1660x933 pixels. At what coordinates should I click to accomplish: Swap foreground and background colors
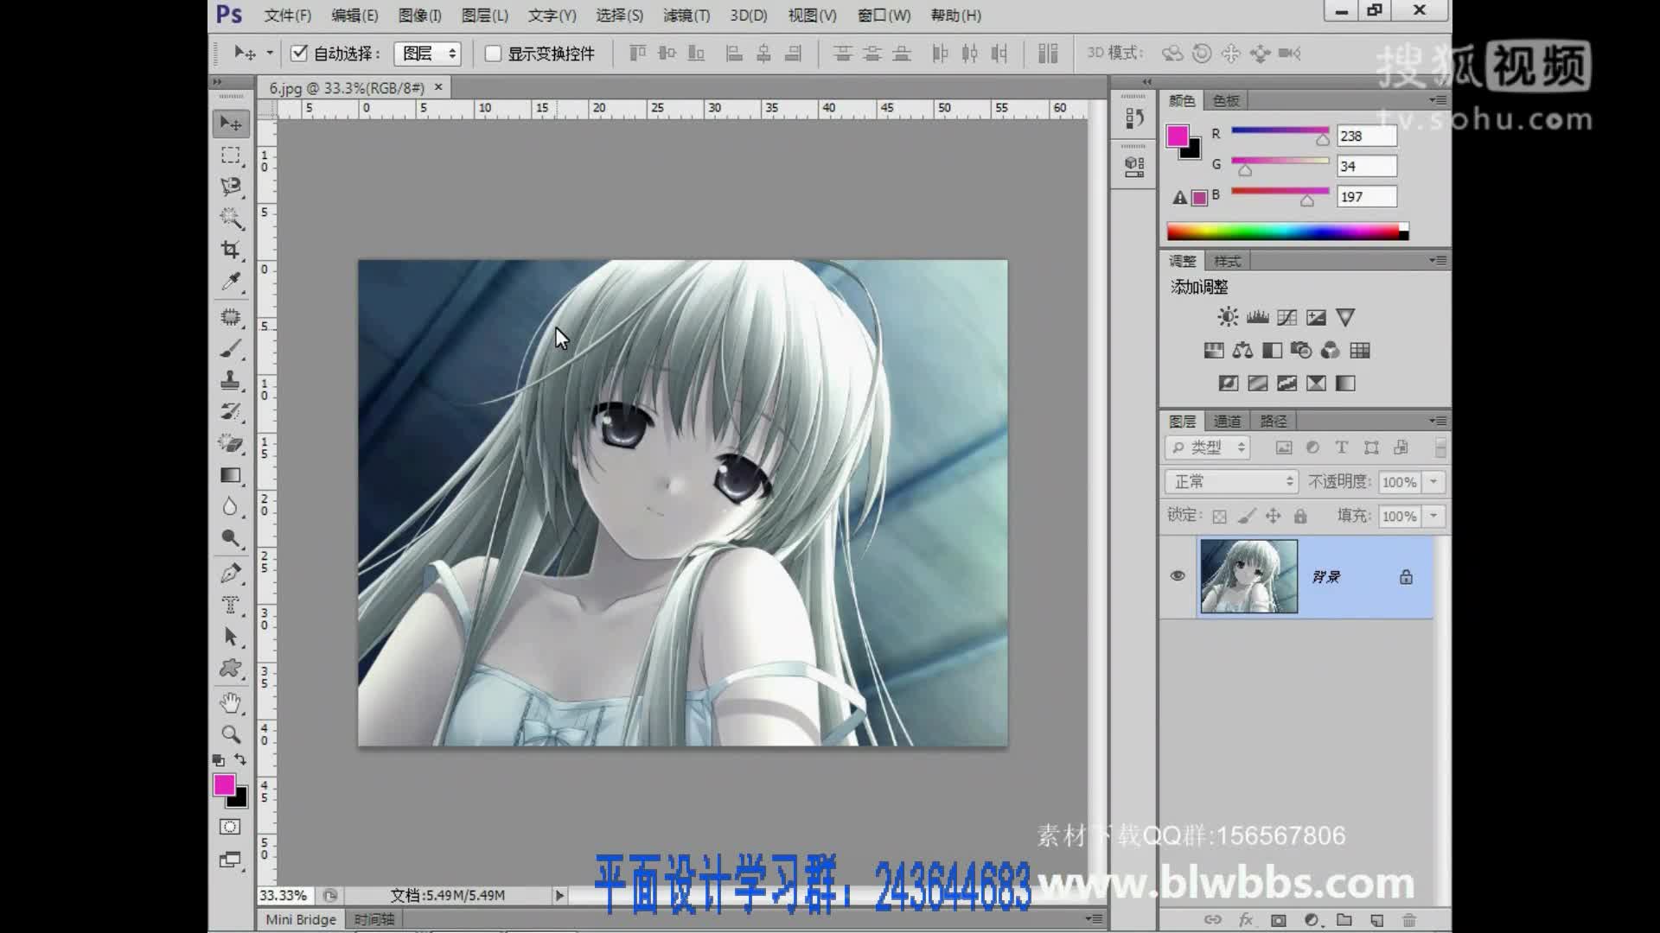[240, 759]
